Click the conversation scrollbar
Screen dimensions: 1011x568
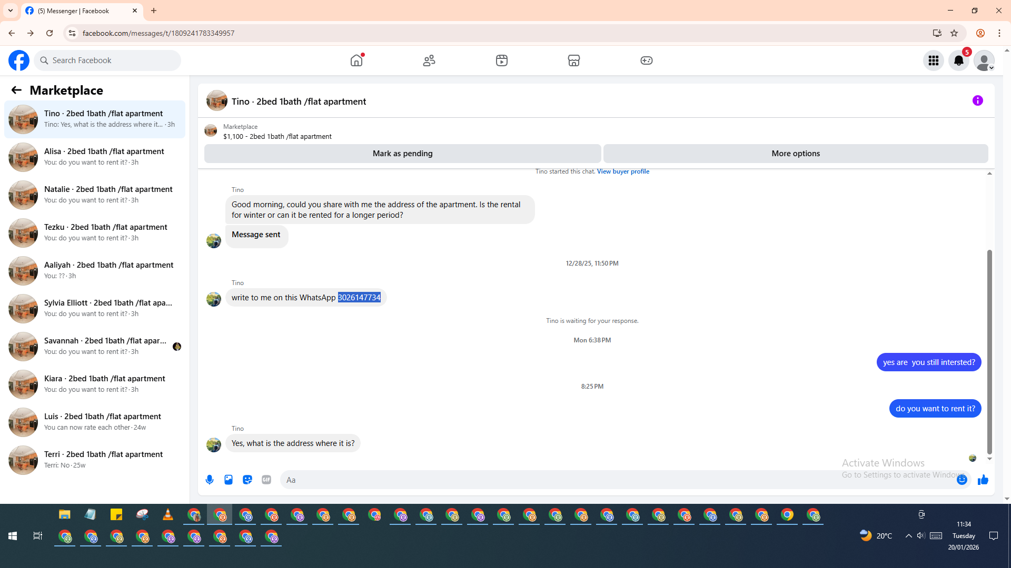click(x=989, y=351)
